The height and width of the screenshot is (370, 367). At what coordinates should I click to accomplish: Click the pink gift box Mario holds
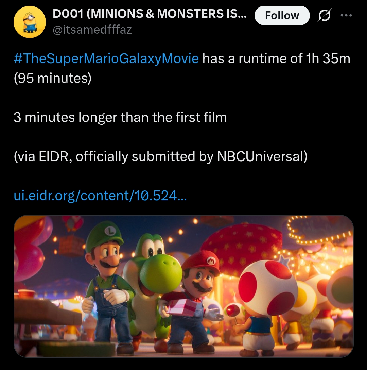(x=183, y=306)
